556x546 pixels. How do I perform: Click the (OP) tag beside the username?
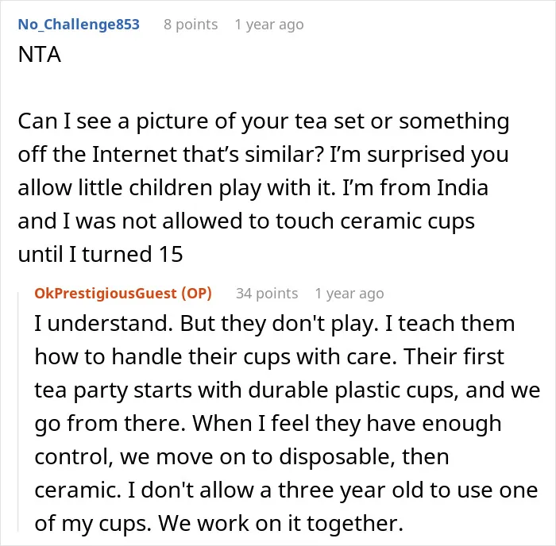pos(196,294)
